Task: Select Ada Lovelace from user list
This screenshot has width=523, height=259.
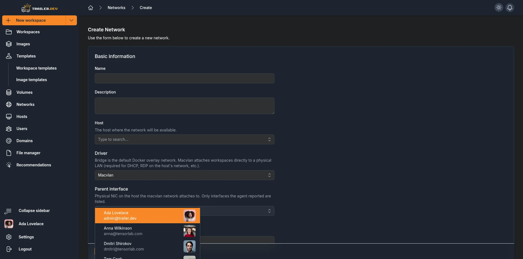Action: (x=148, y=216)
